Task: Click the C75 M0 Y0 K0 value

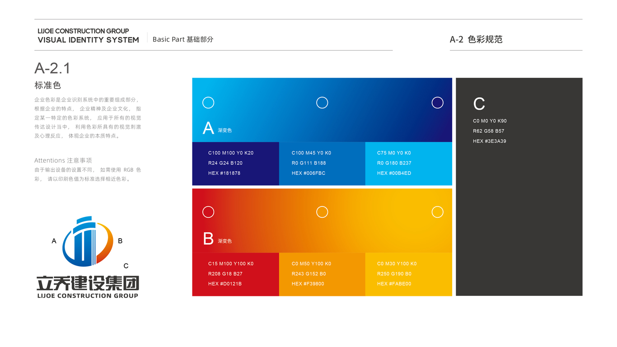Action: click(394, 153)
